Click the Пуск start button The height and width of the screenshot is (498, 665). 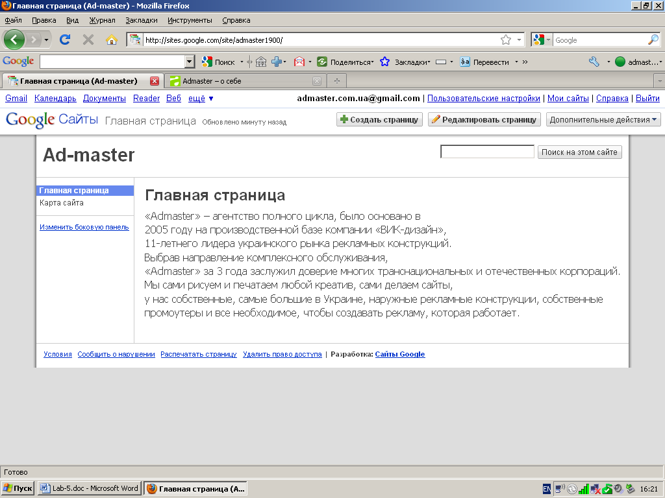point(18,489)
